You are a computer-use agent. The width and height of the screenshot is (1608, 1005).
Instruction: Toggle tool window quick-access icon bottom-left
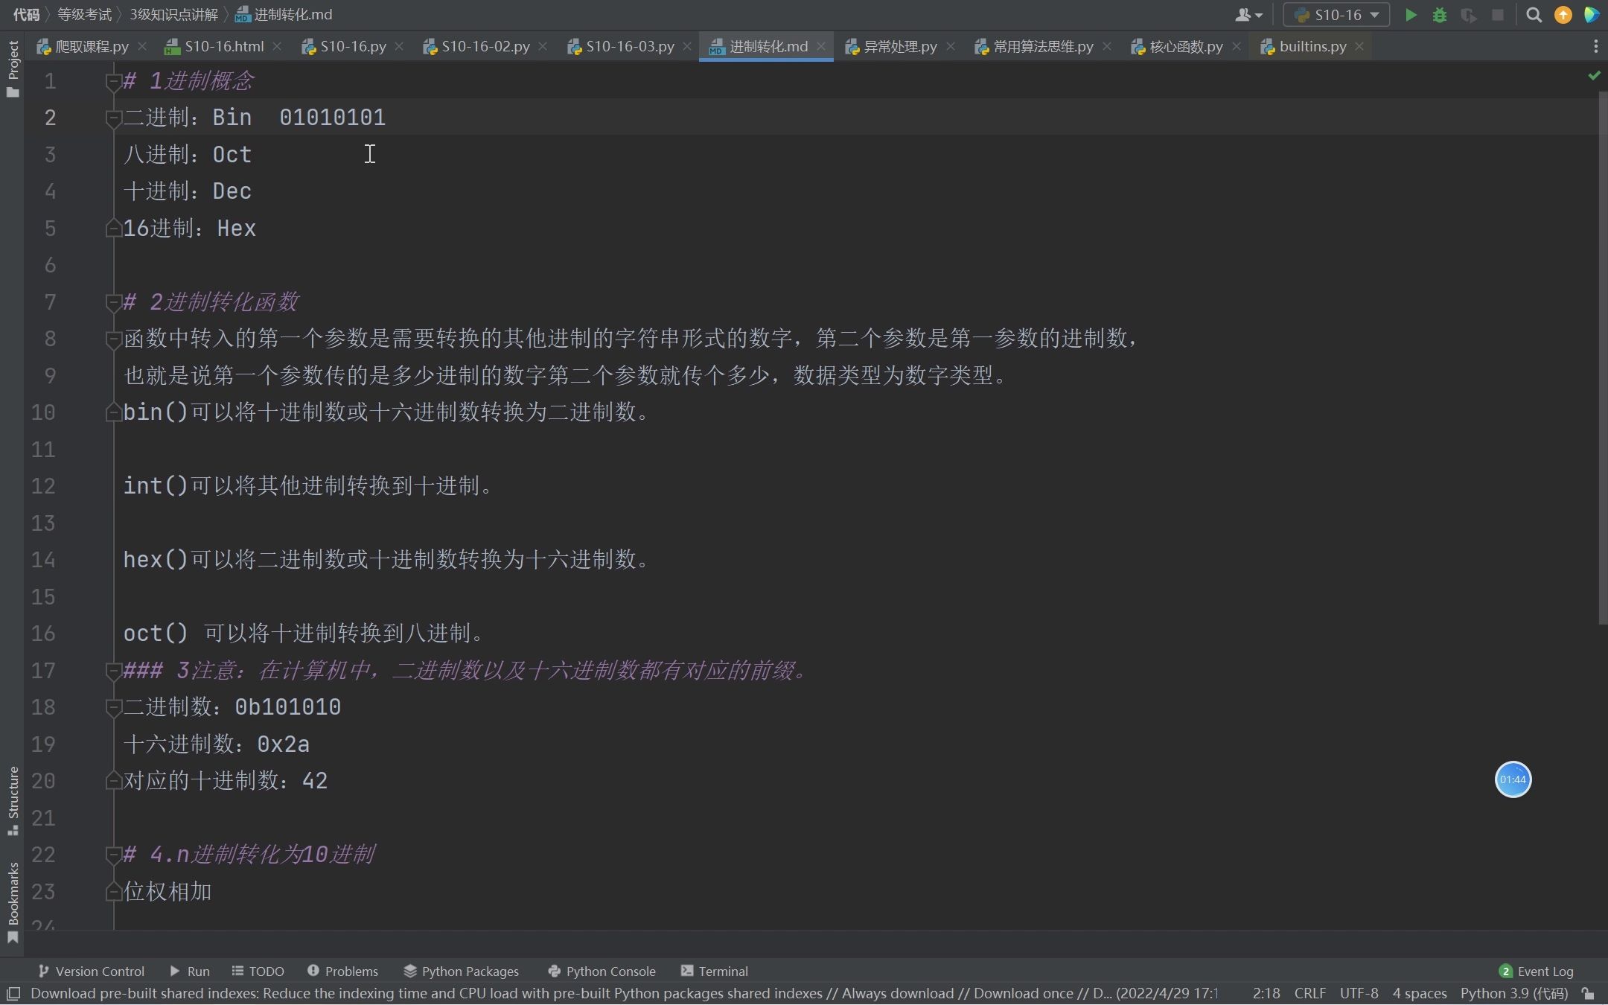(13, 993)
